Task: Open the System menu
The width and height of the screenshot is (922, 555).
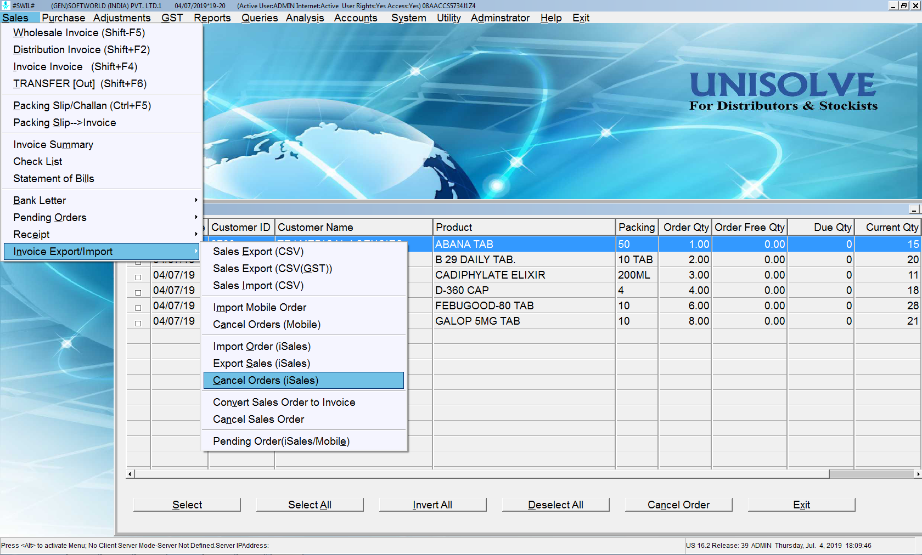Action: tap(409, 18)
